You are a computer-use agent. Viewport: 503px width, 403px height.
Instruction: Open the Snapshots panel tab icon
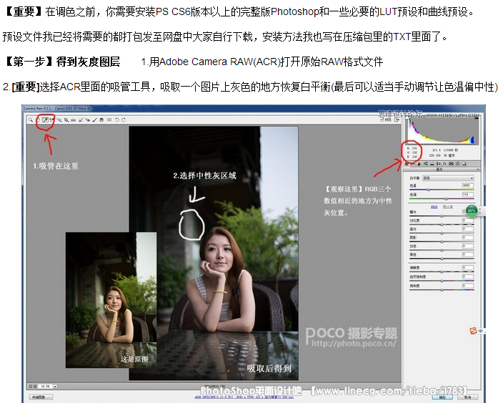[x=464, y=164]
